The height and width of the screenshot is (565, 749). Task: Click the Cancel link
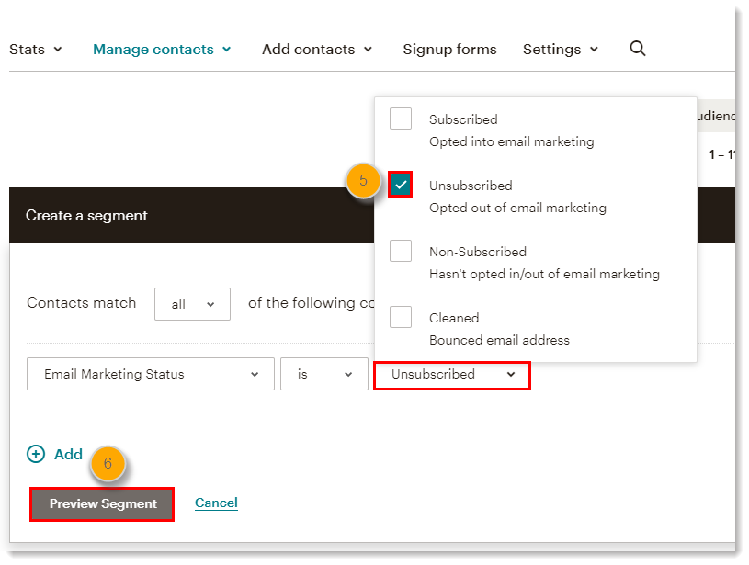[x=216, y=503]
